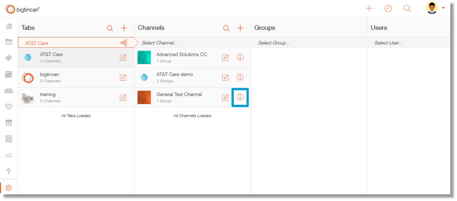The height and width of the screenshot is (201, 457).
Task: Show info for General Test Channel
Action: [x=240, y=97]
